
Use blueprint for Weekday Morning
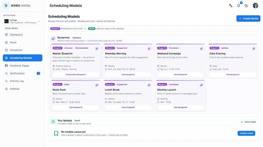coord(128,74)
